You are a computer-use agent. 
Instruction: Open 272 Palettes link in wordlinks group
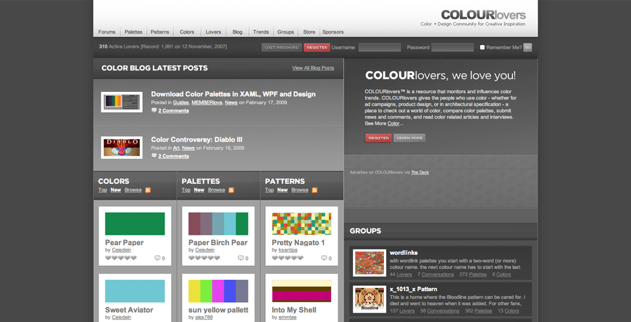click(473, 274)
